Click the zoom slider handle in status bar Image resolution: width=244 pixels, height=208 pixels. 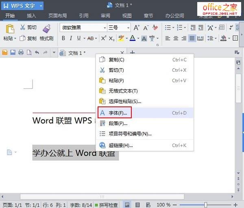coord(206,204)
